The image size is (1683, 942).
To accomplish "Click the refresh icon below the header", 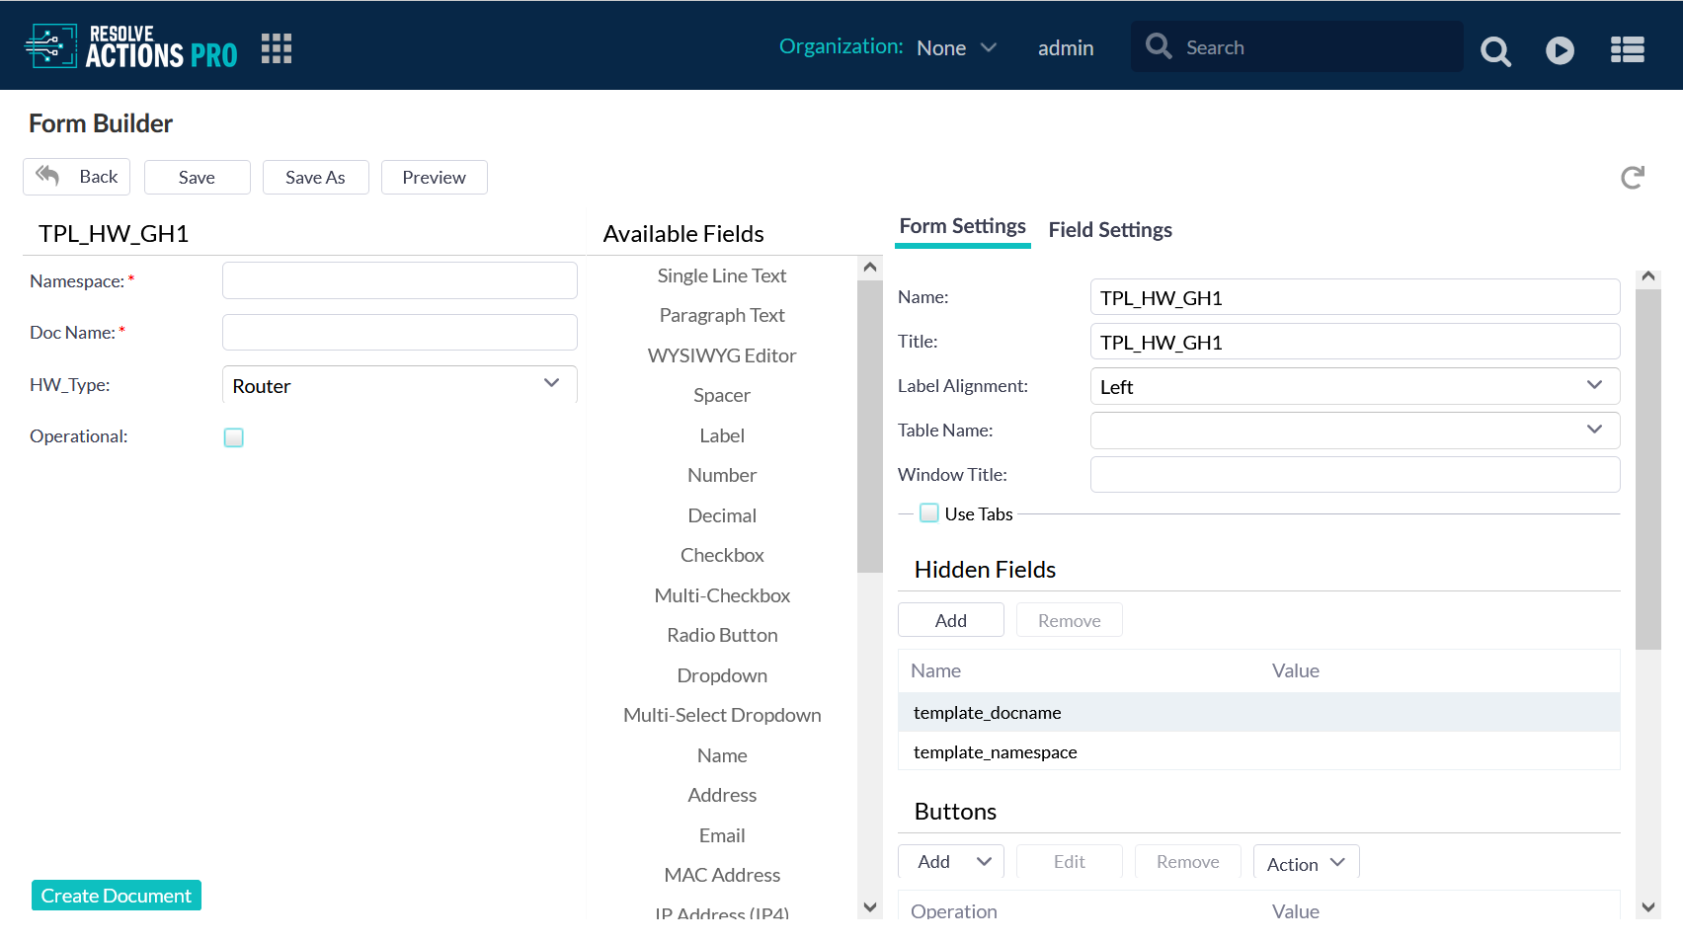I will click(1633, 178).
